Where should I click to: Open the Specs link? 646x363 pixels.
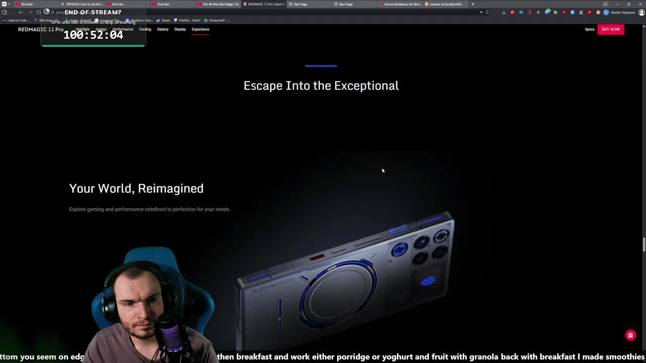pyautogui.click(x=589, y=29)
